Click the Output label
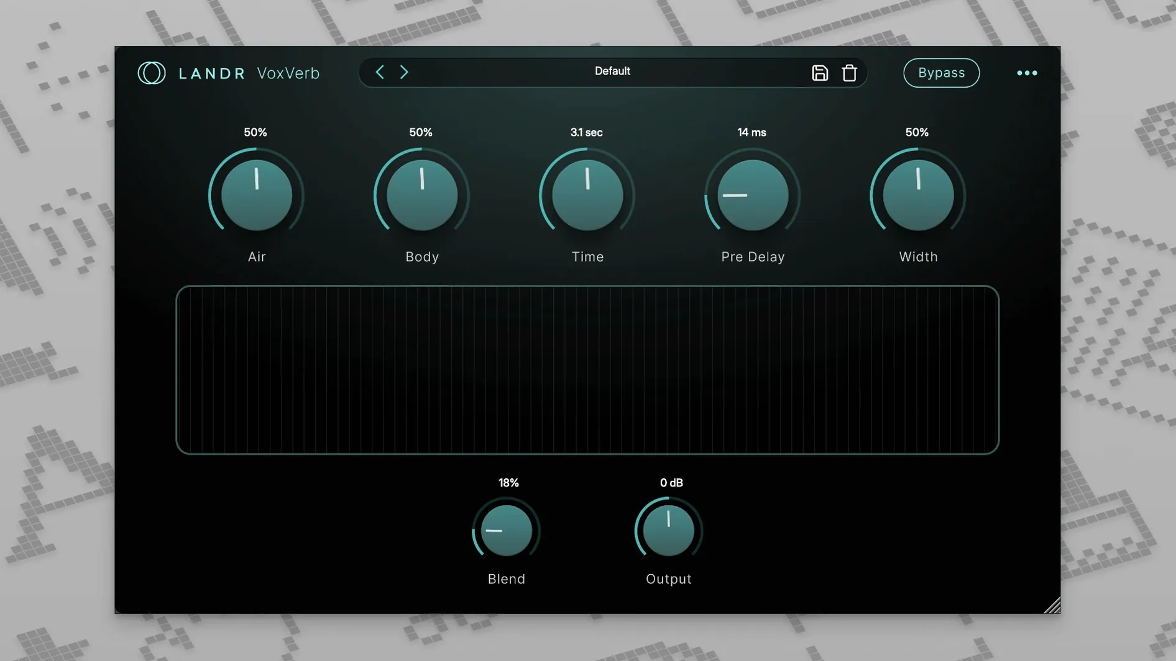Viewport: 1176px width, 661px height. tap(669, 579)
